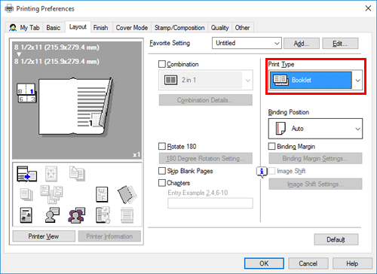Click the watermark page icon

102,194
